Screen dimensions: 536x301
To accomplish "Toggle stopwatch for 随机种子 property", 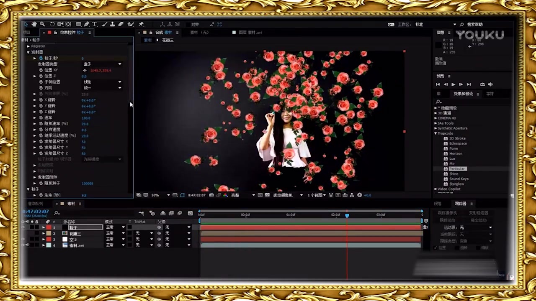I will click(41, 184).
